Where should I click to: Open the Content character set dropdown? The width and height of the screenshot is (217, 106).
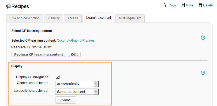[77, 84]
